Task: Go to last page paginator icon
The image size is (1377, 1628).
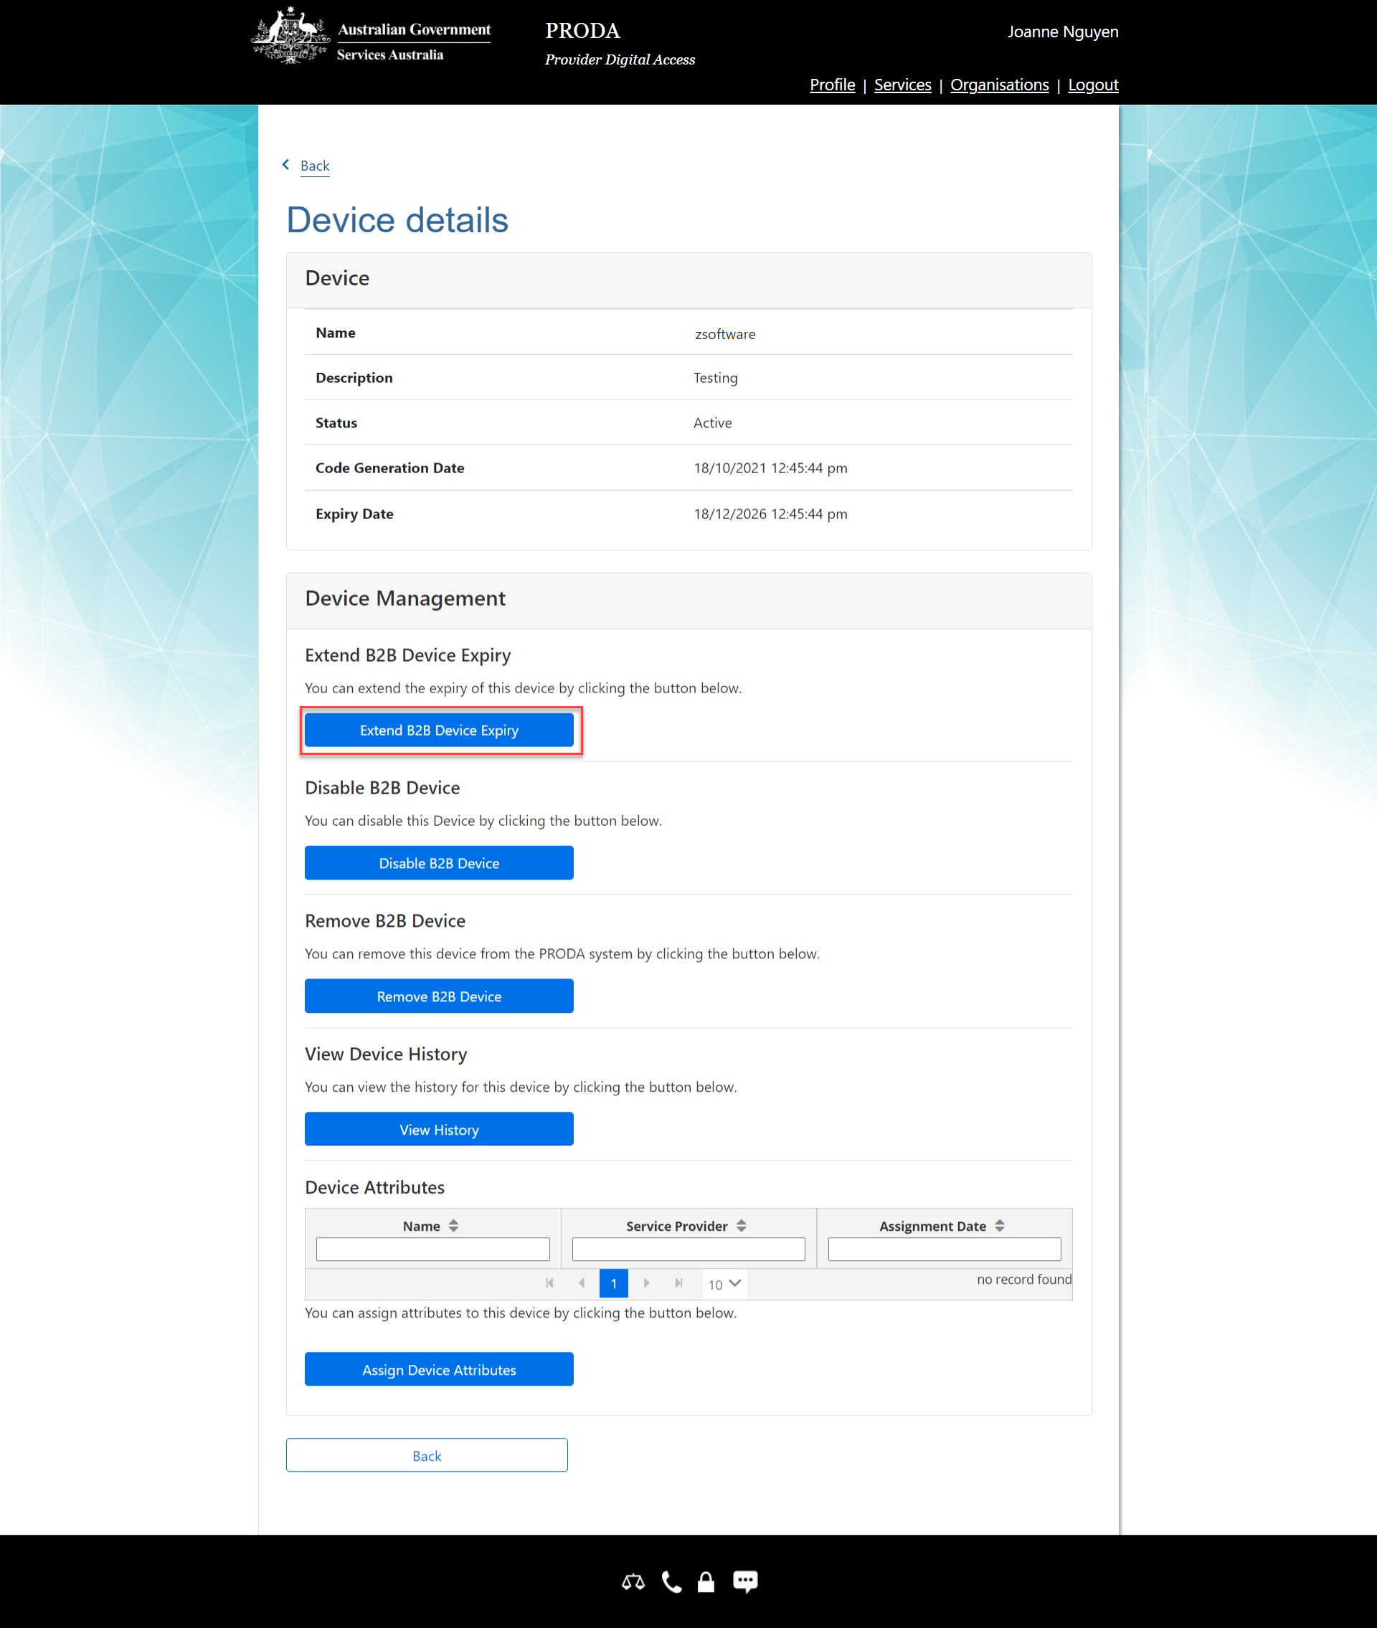Action: click(678, 1283)
